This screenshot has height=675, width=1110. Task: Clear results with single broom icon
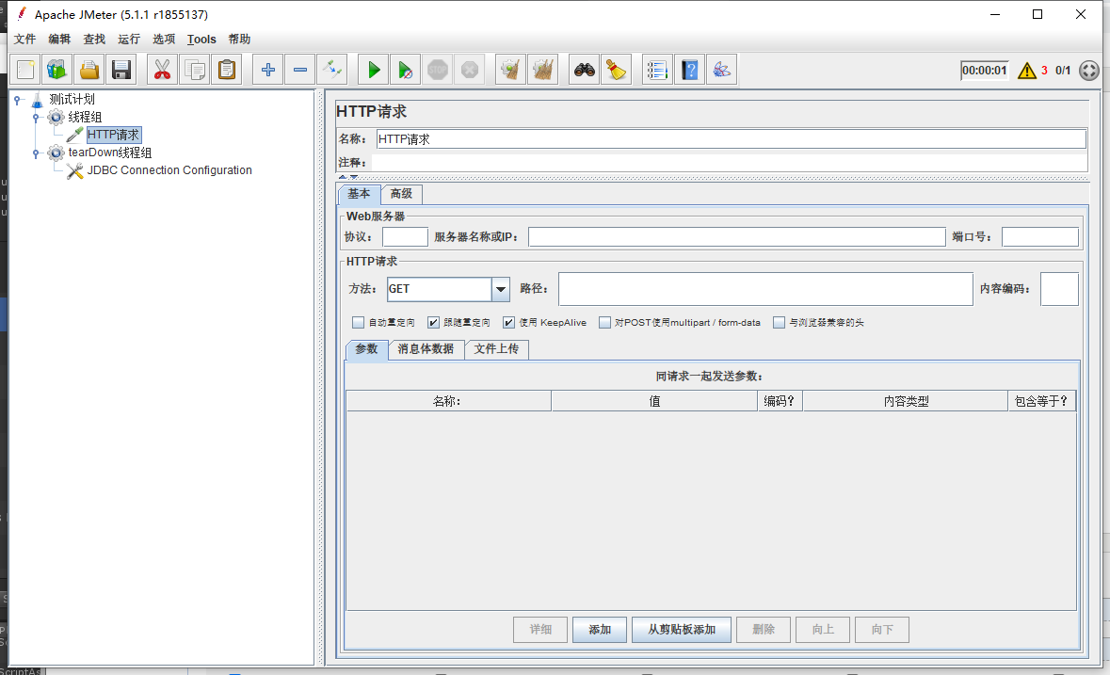pyautogui.click(x=510, y=70)
